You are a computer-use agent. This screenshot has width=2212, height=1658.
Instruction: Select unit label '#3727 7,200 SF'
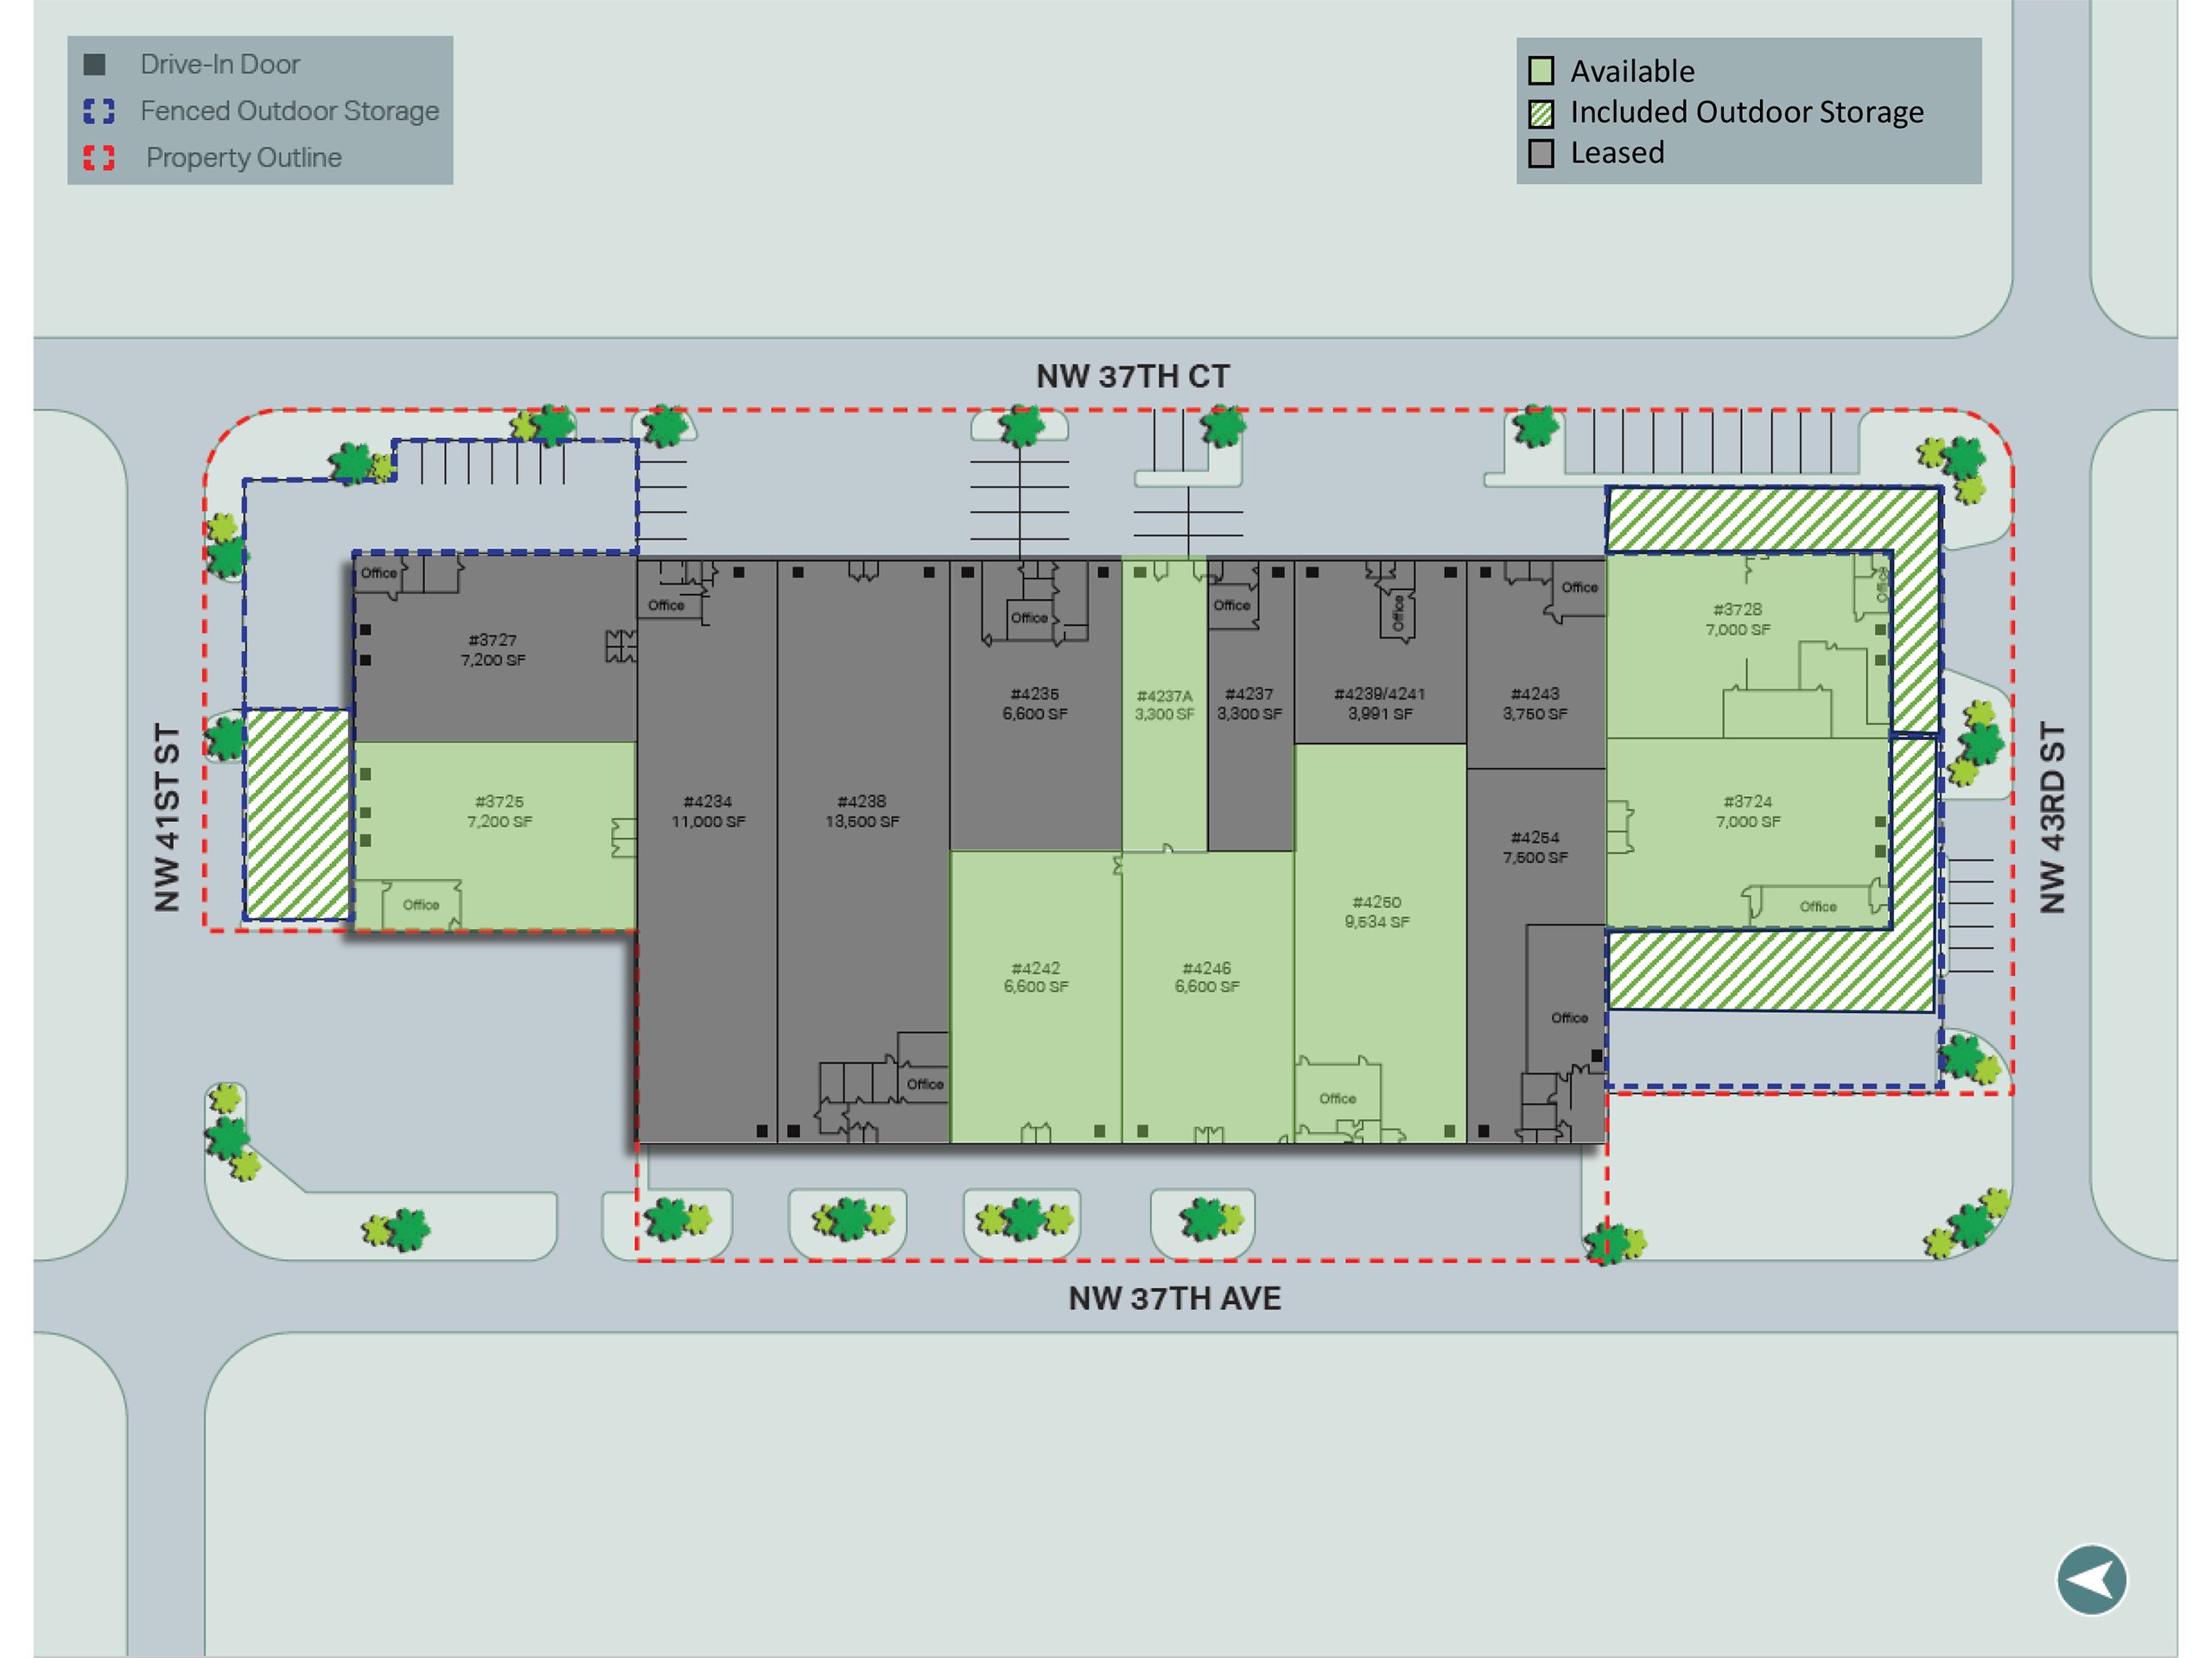point(493,649)
